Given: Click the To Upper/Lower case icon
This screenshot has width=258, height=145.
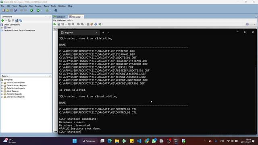Looking at the screenshot, I should (100, 24).
